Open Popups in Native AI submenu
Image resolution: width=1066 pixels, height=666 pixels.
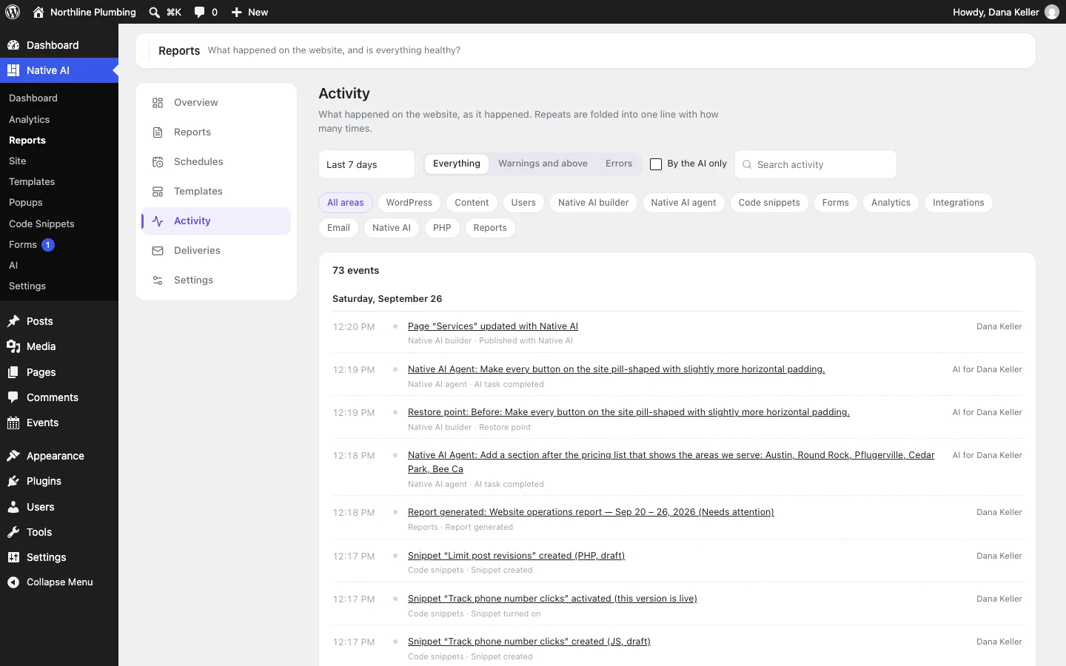(26, 202)
